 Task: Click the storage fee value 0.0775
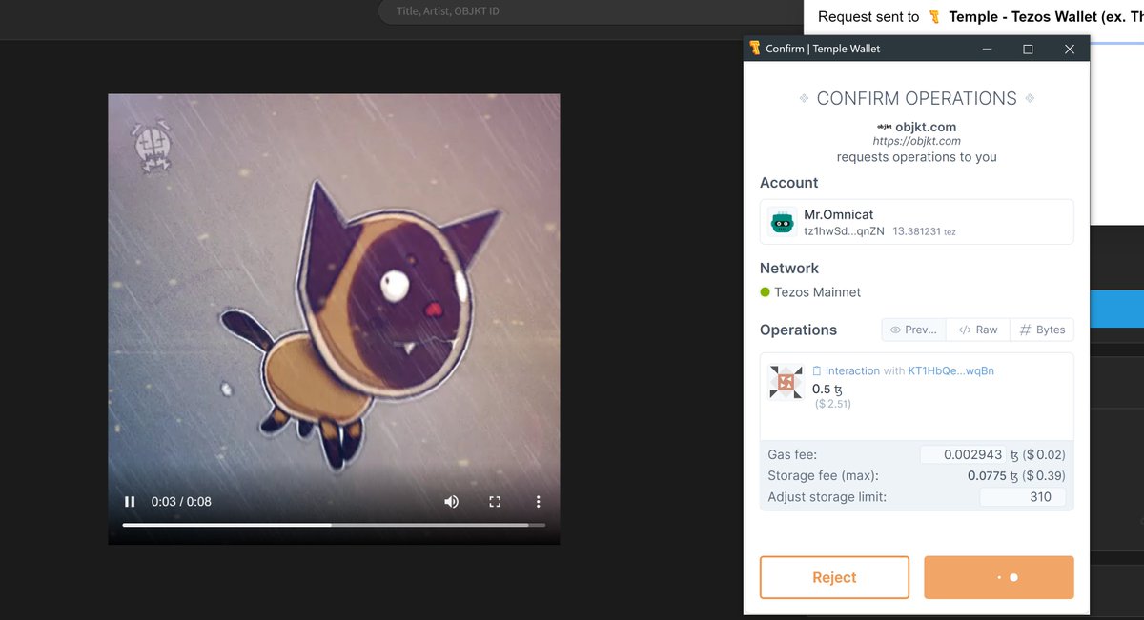(x=987, y=475)
